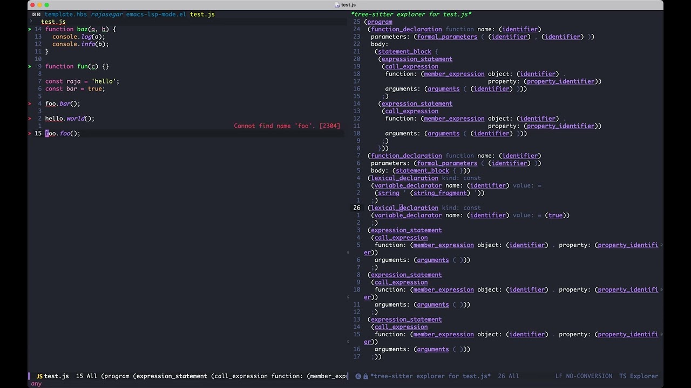Place cursor on hello.world() line
Viewport: 691px width, 388px height.
pyautogui.click(x=70, y=119)
